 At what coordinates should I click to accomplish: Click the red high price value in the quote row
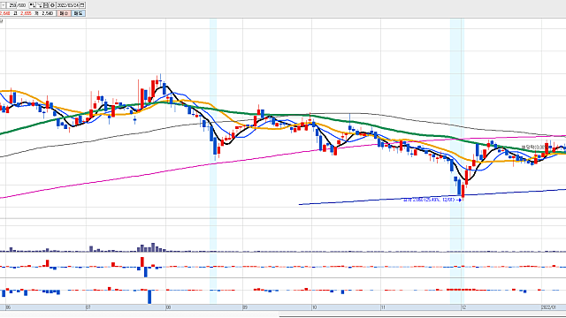tap(26, 13)
